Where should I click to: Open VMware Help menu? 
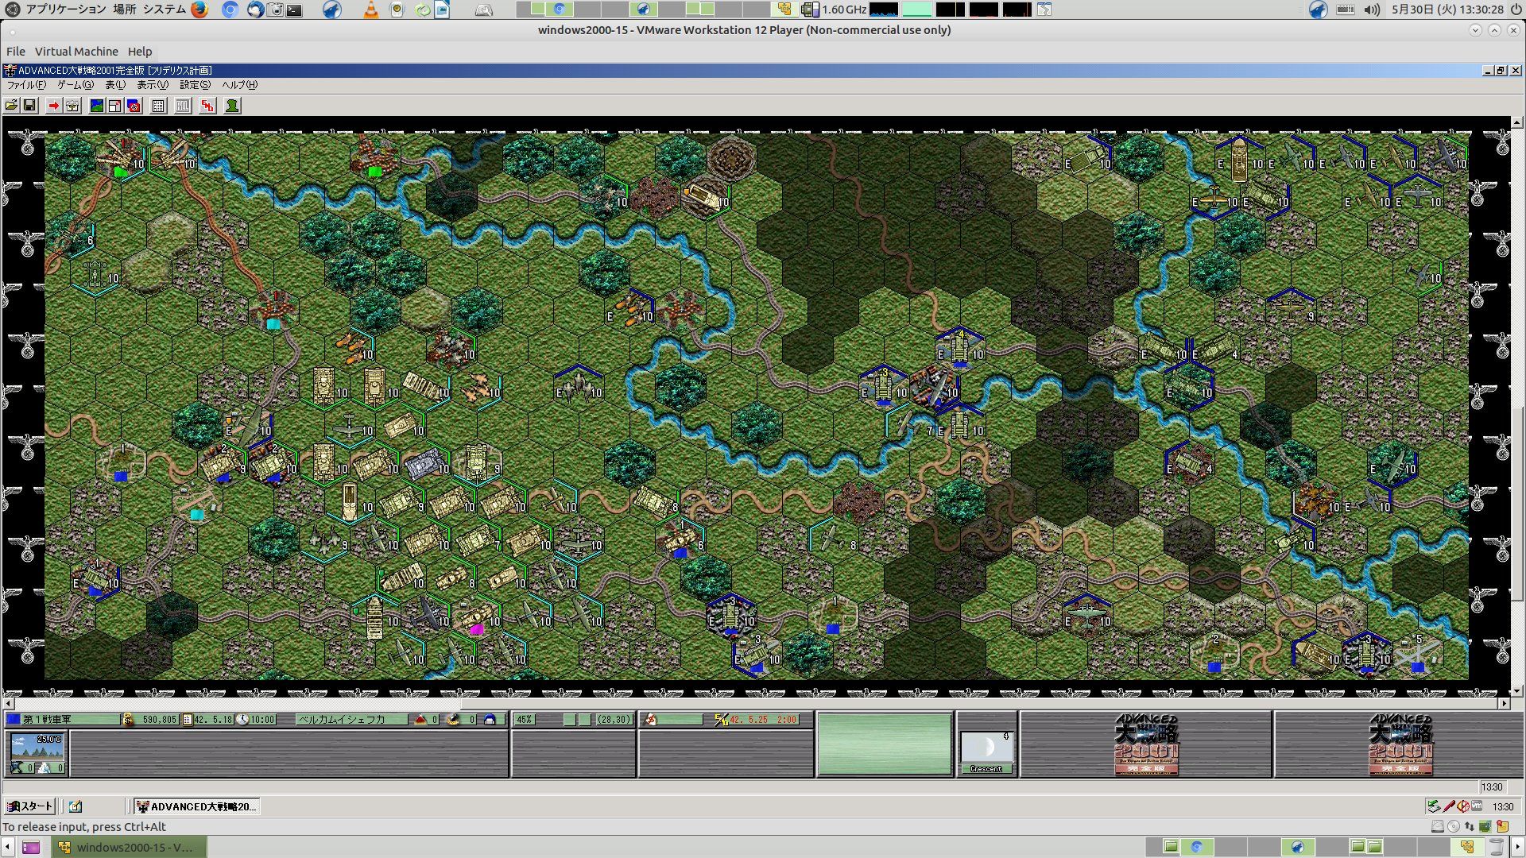tap(140, 52)
